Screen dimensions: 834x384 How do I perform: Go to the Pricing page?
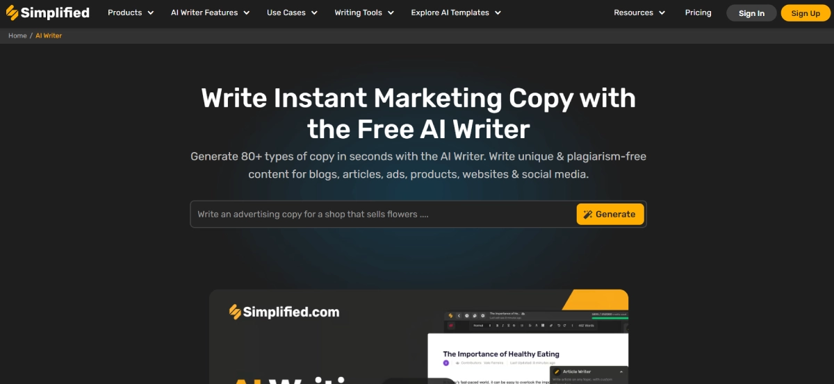click(698, 12)
